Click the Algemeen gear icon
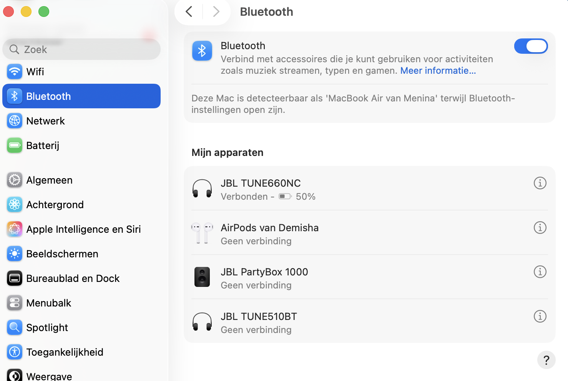The height and width of the screenshot is (381, 568). [14, 180]
